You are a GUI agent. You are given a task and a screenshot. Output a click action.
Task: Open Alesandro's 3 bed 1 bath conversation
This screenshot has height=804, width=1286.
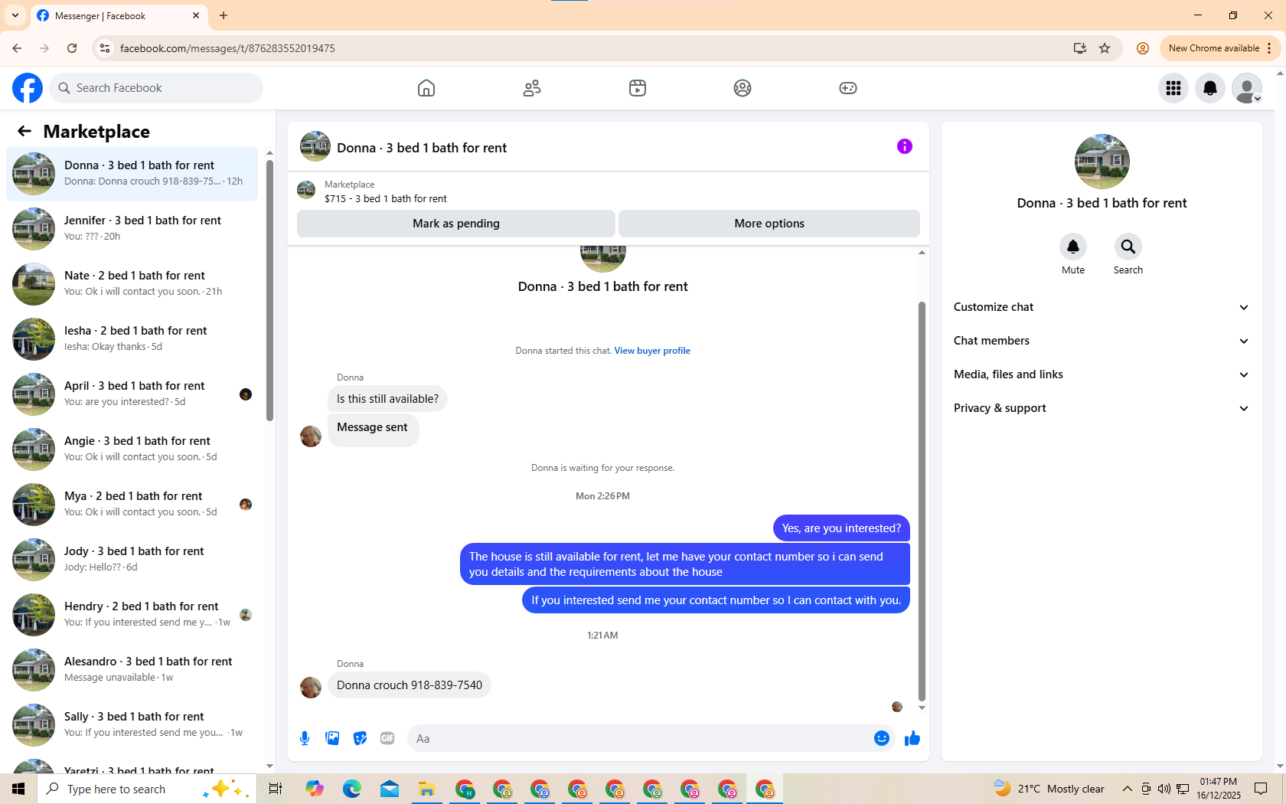(x=132, y=670)
